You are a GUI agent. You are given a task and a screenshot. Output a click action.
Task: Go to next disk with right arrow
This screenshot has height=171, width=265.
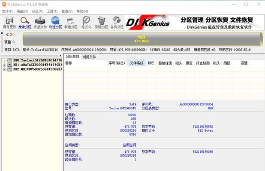[x=12, y=35]
